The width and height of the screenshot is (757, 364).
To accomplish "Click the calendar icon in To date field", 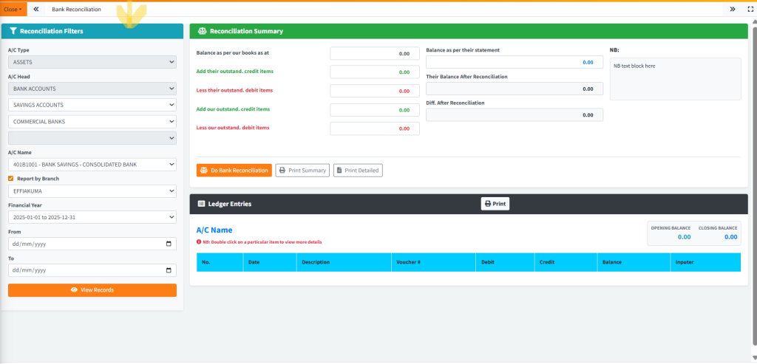I will 169,270.
